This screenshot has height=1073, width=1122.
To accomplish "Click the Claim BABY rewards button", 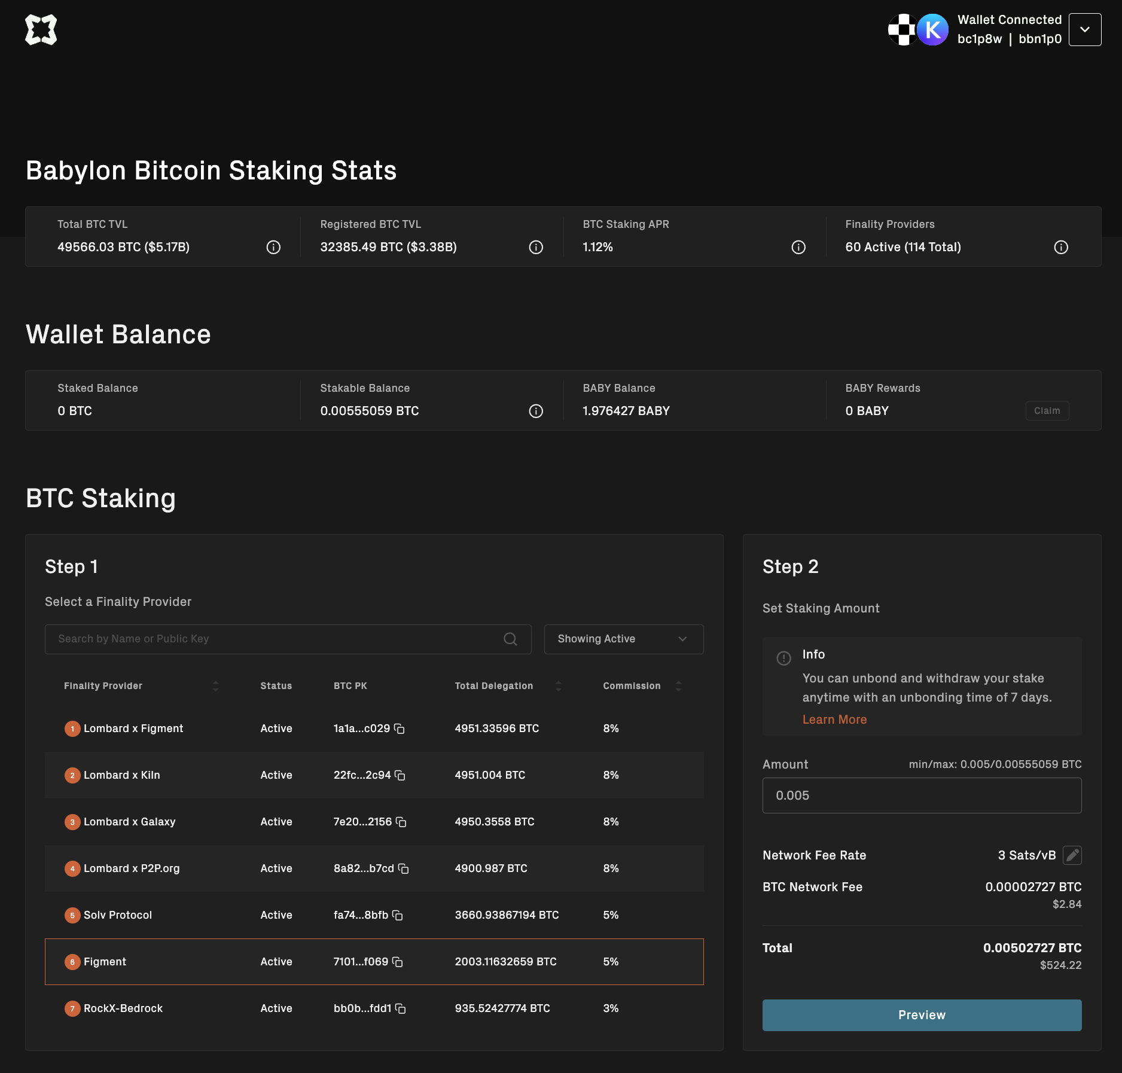I will (1047, 411).
